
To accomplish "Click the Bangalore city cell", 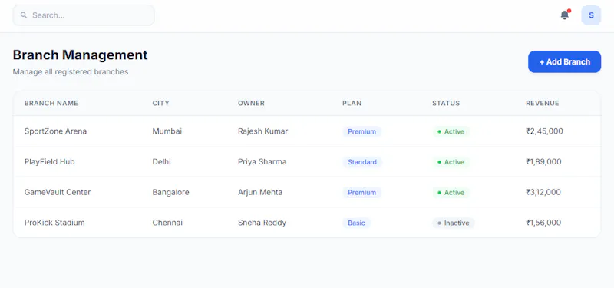I will 170,193.
